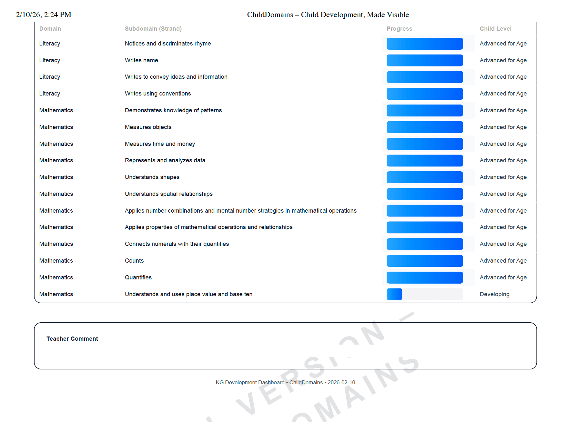Click the Subdomain (Strand) column header

click(153, 28)
